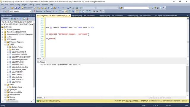Expand System Databases node
The width and height of the screenshot is (190, 107).
(x=2, y=29)
